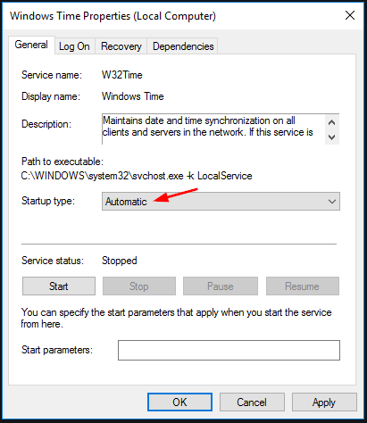Confirm changes with the OK button

[179, 402]
